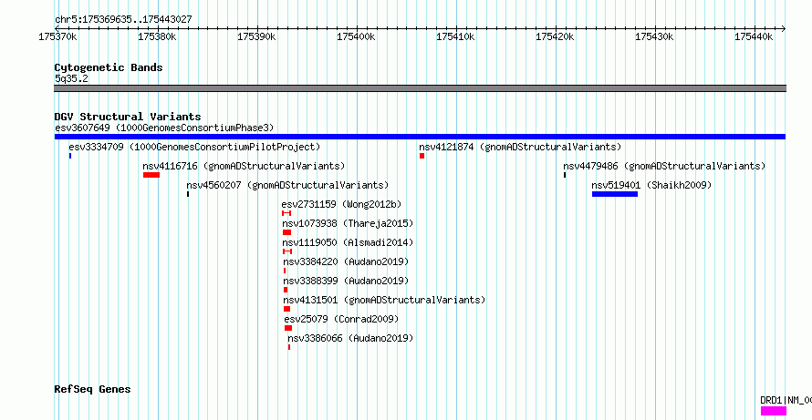Open nsv4560207 (gnomADStructuralVariants) label

(x=287, y=185)
